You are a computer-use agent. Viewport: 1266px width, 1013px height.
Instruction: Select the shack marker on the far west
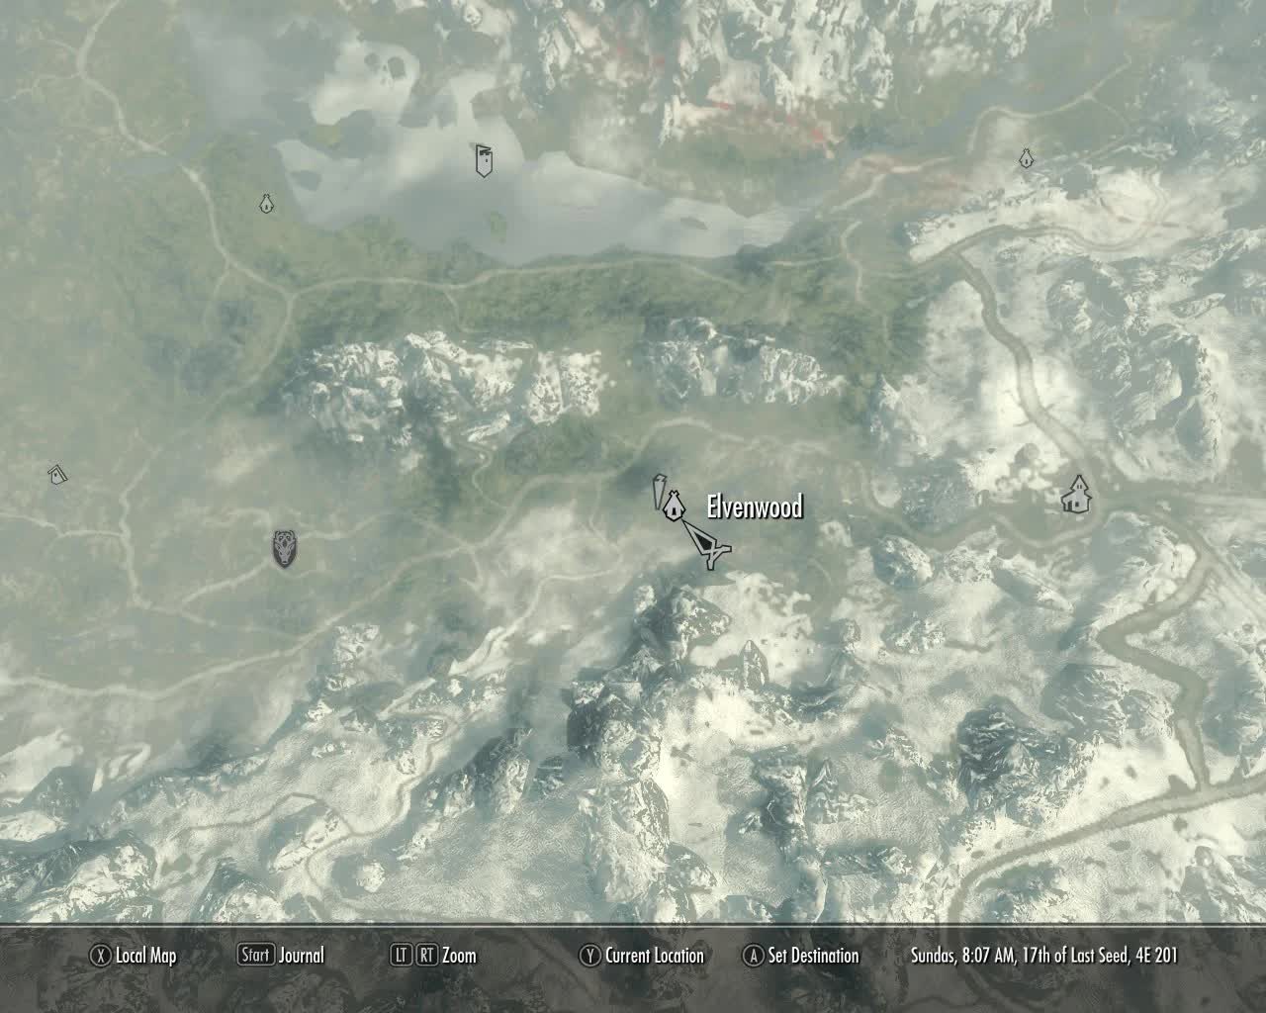click(x=57, y=474)
